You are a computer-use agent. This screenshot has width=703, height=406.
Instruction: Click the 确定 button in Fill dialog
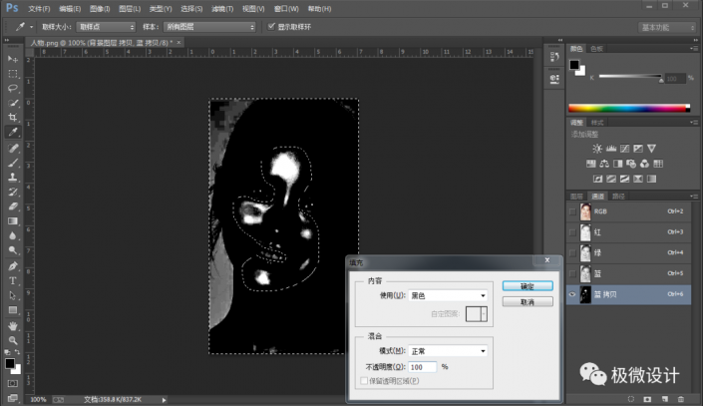pos(527,285)
